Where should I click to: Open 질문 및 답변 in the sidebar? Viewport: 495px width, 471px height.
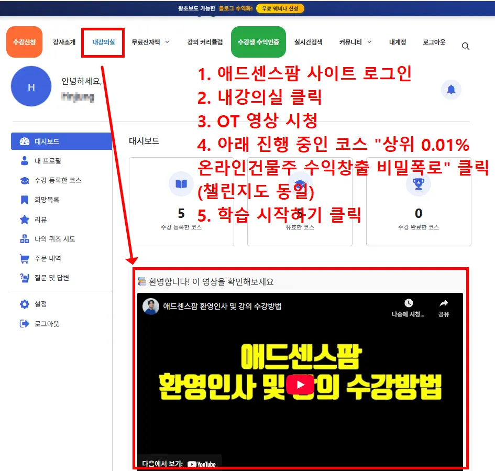point(52,278)
